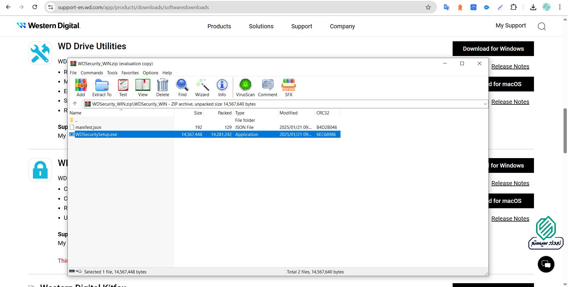Screen dimensions: 568x287
Task: Sort by the Modified column header
Action: (296, 113)
